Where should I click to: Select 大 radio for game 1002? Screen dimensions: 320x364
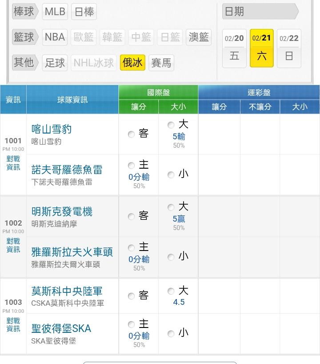point(171,207)
